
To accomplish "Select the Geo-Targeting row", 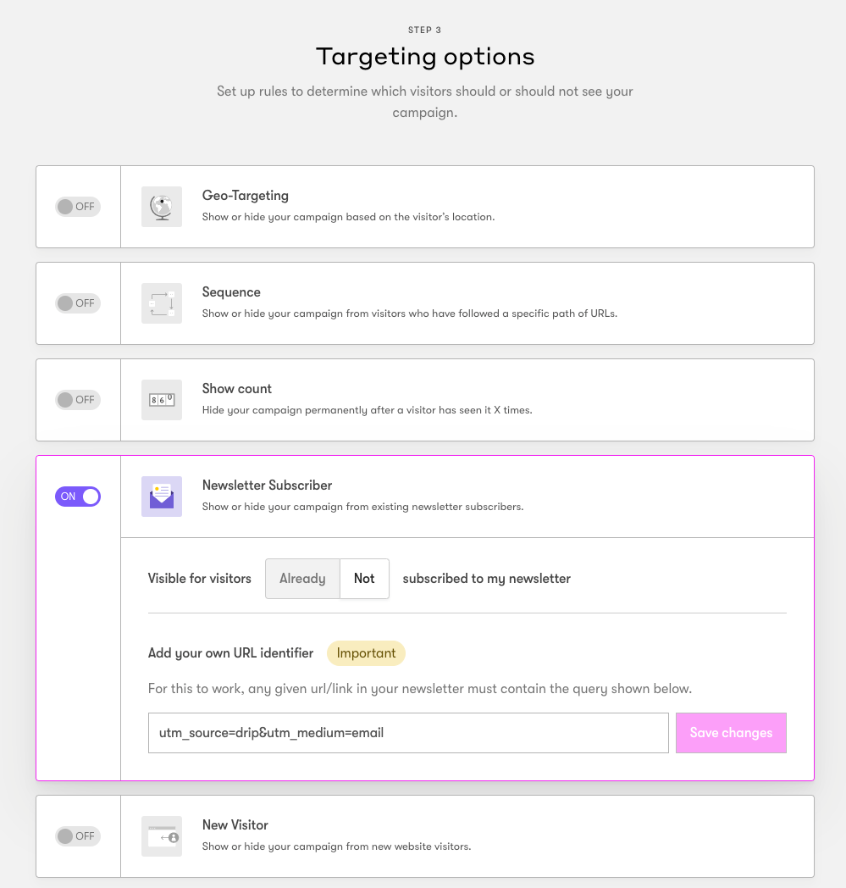I will [466, 206].
